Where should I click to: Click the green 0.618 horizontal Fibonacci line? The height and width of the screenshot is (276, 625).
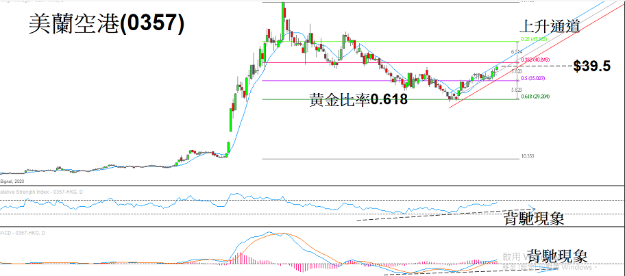pyautogui.click(x=343, y=99)
